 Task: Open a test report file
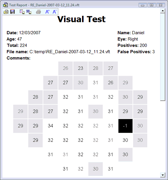pos(6,12)
